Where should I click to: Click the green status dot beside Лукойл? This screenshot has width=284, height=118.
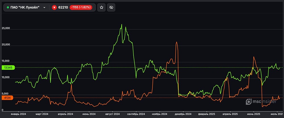coord(8,7)
